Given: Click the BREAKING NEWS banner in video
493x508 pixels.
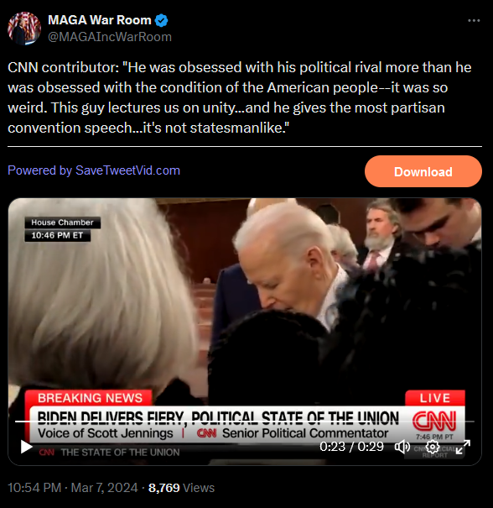Looking at the screenshot, I should pyautogui.click(x=89, y=398).
